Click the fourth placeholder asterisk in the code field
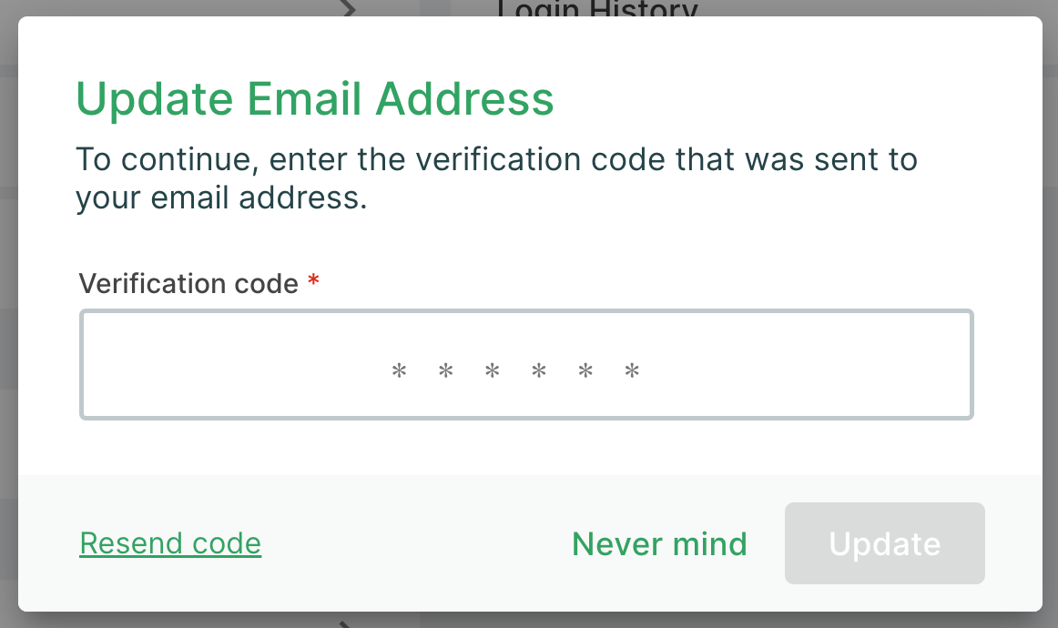1058x628 pixels. (x=538, y=370)
